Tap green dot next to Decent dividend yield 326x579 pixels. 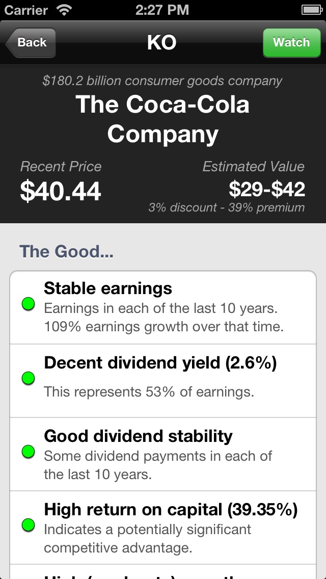point(29,378)
